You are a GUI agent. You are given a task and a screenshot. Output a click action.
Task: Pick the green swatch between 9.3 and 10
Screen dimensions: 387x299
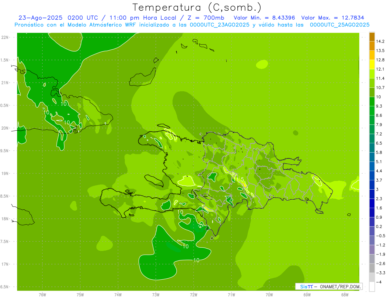click(x=372, y=101)
